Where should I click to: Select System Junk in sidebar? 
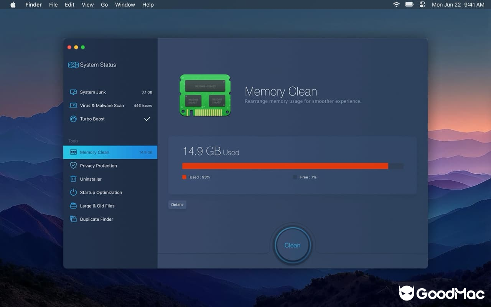coord(110,92)
